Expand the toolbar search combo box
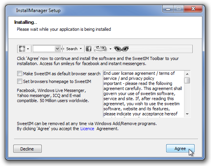The width and height of the screenshot is (211, 166). click(x=57, y=49)
